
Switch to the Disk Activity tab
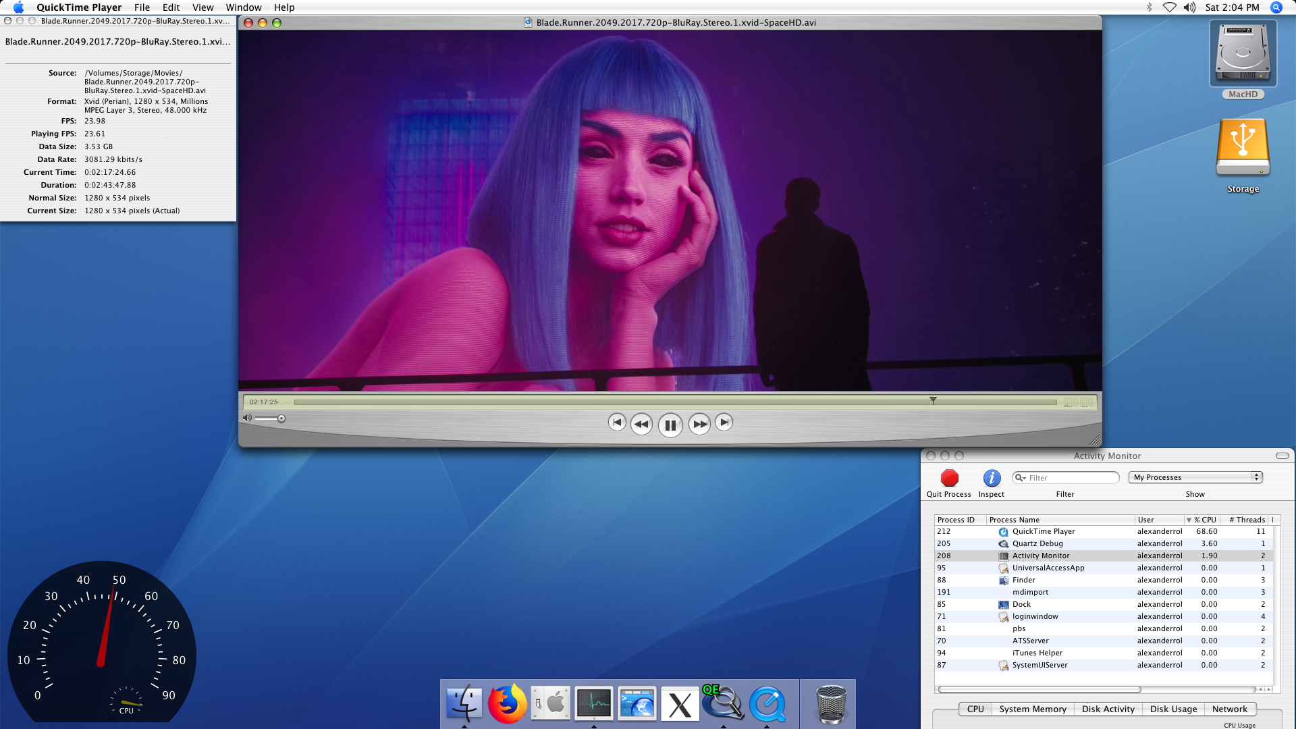tap(1108, 709)
